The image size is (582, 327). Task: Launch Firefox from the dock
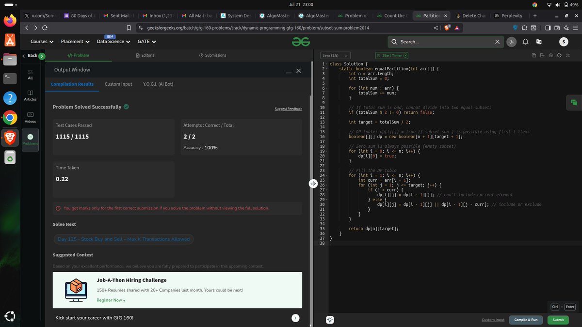coord(10,21)
